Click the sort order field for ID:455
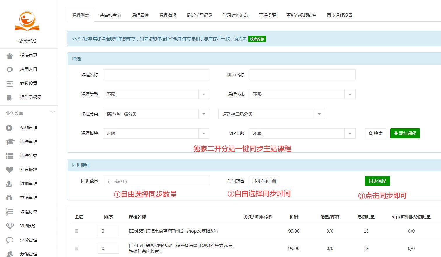This screenshot has height=257, width=441. point(108,231)
